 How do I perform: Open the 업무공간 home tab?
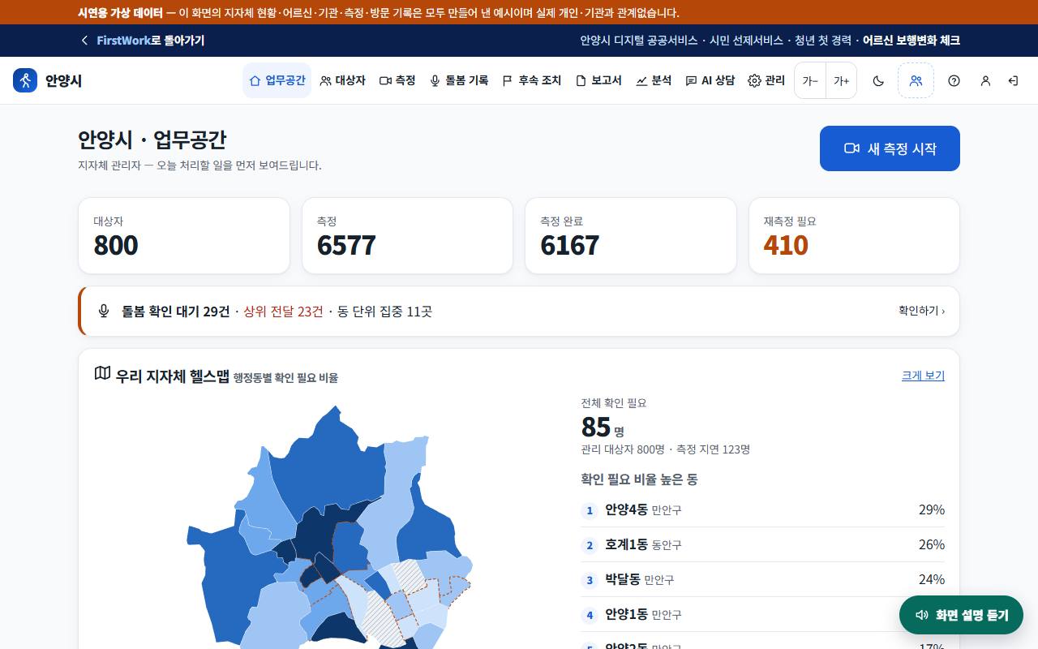(x=277, y=80)
